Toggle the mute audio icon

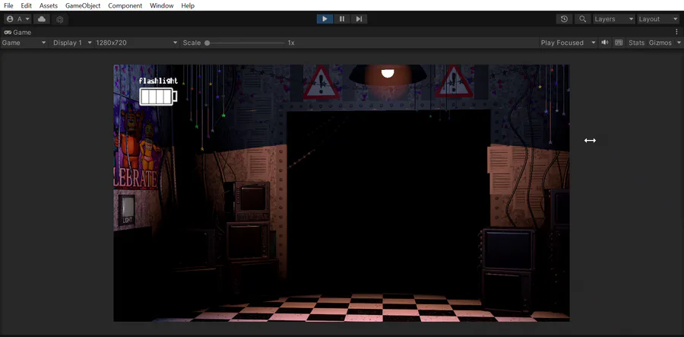pos(605,43)
